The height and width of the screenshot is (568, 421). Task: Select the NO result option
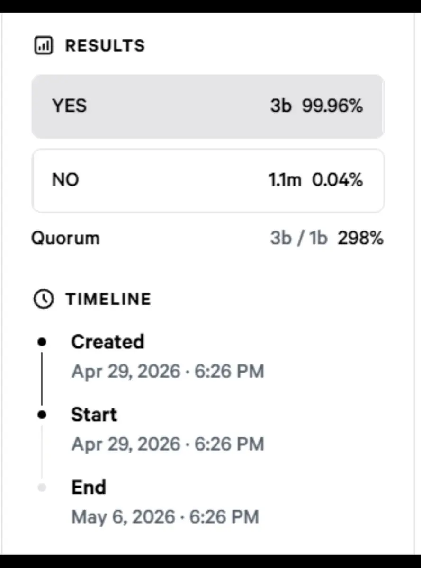tap(207, 180)
